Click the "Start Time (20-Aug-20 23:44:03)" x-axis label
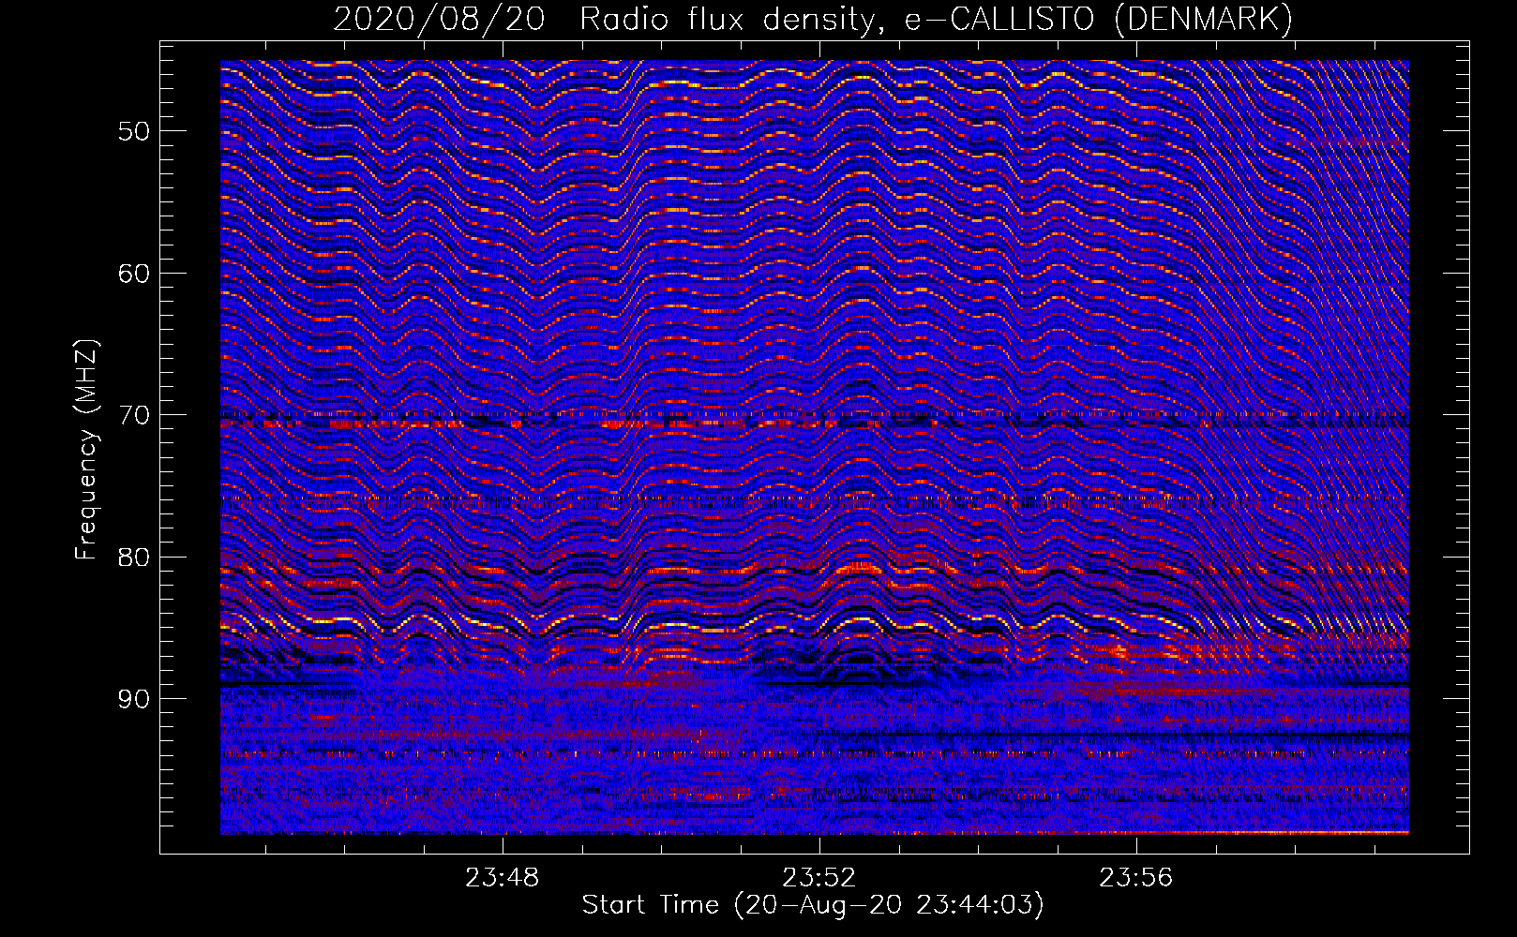This screenshot has height=937, width=1517. coord(813,905)
